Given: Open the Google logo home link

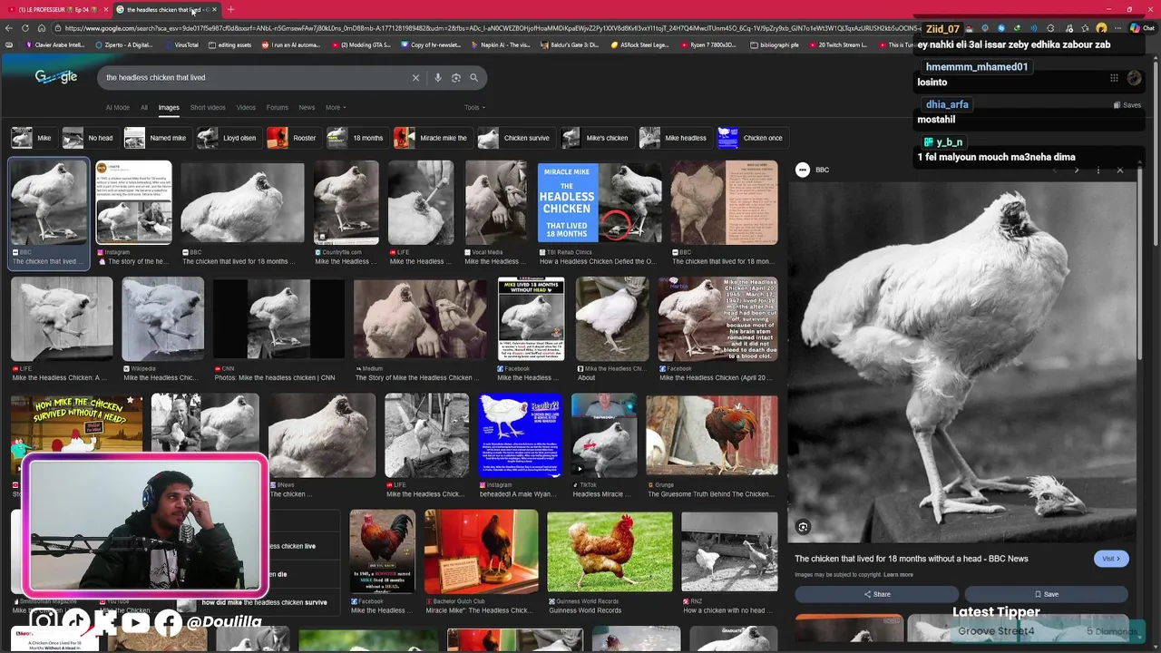Looking at the screenshot, I should click(x=56, y=77).
